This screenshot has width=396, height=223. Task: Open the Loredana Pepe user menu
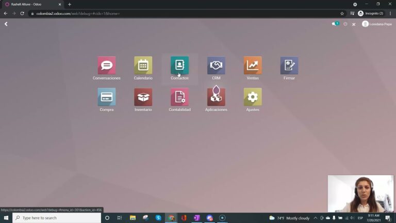[377, 24]
